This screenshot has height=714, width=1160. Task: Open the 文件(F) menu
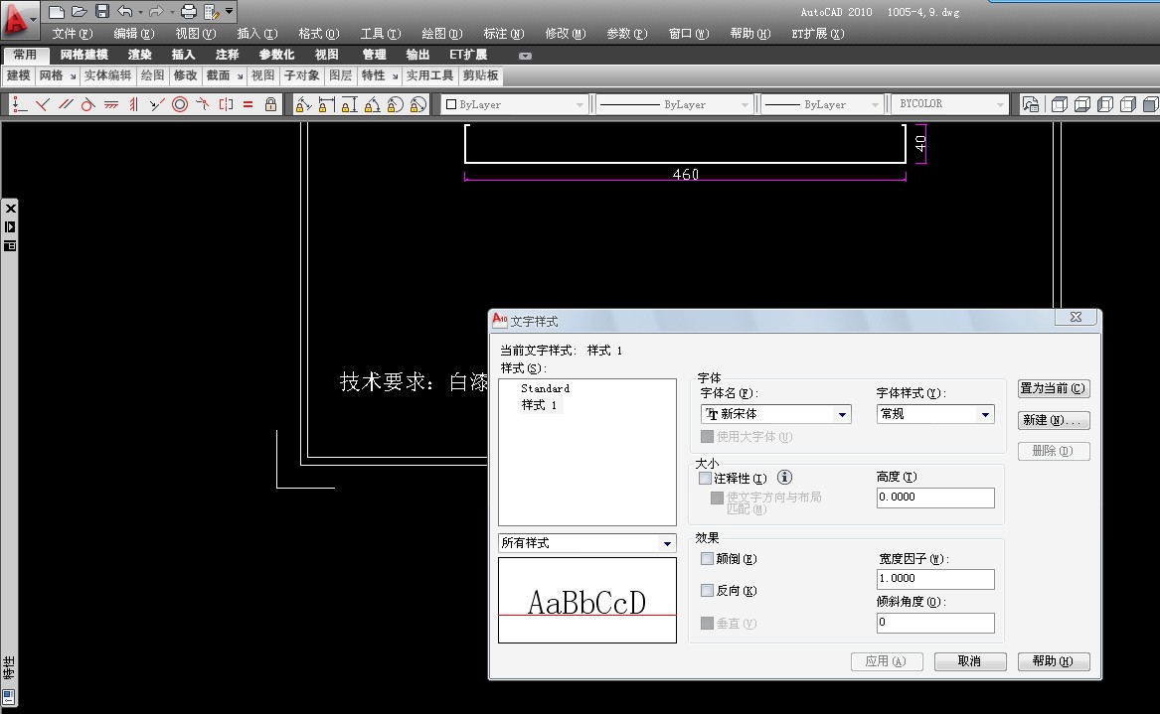tap(73, 34)
